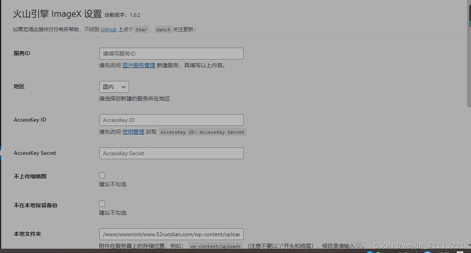The width and height of the screenshot is (471, 253).
Task: Click 建议不勾选 hint under 不在本地保留备份
Action: click(x=113, y=213)
